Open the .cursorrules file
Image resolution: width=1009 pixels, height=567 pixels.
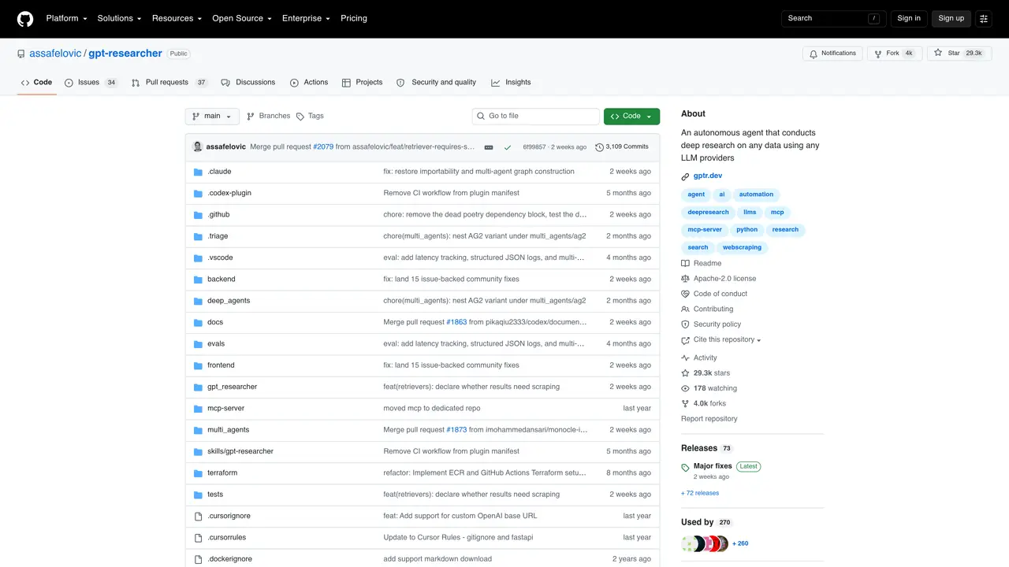pyautogui.click(x=226, y=538)
